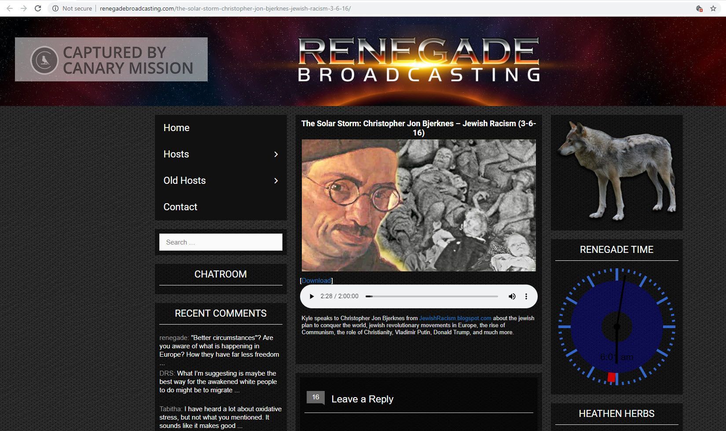Play the audio recording

point(312,296)
